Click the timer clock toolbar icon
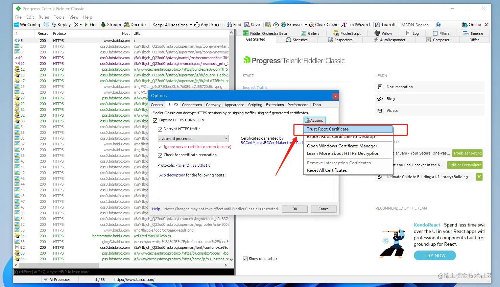The height and width of the screenshot is (287, 500). click(276, 25)
